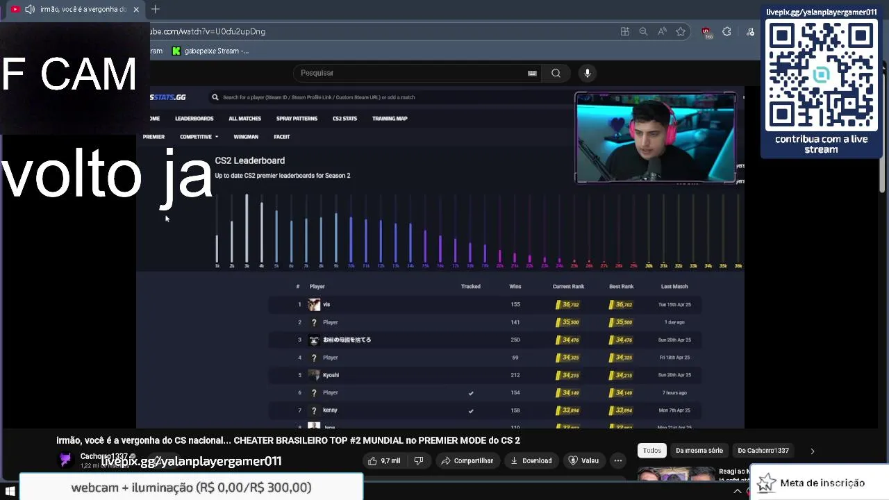Screen dimensions: 889x500
Task: Select the PREMIER leaderboard tab
Action: coord(153,137)
